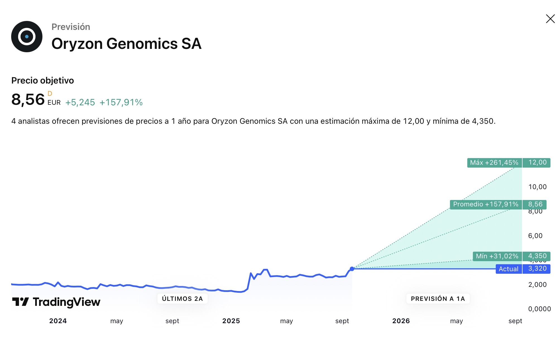Click the 2025 label on time axis
This screenshot has height=343, width=558.
[231, 321]
